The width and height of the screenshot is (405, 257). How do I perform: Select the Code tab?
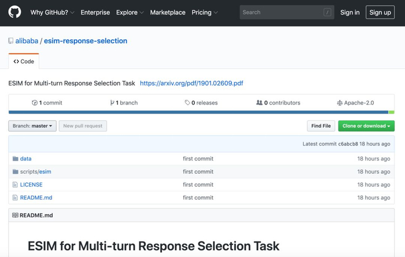24,61
